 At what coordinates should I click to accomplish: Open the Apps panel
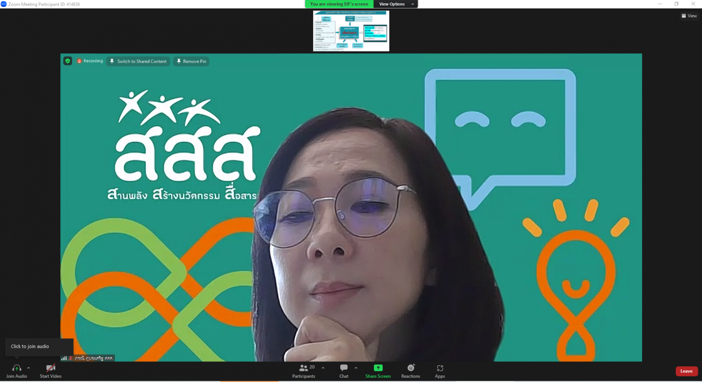(x=440, y=371)
